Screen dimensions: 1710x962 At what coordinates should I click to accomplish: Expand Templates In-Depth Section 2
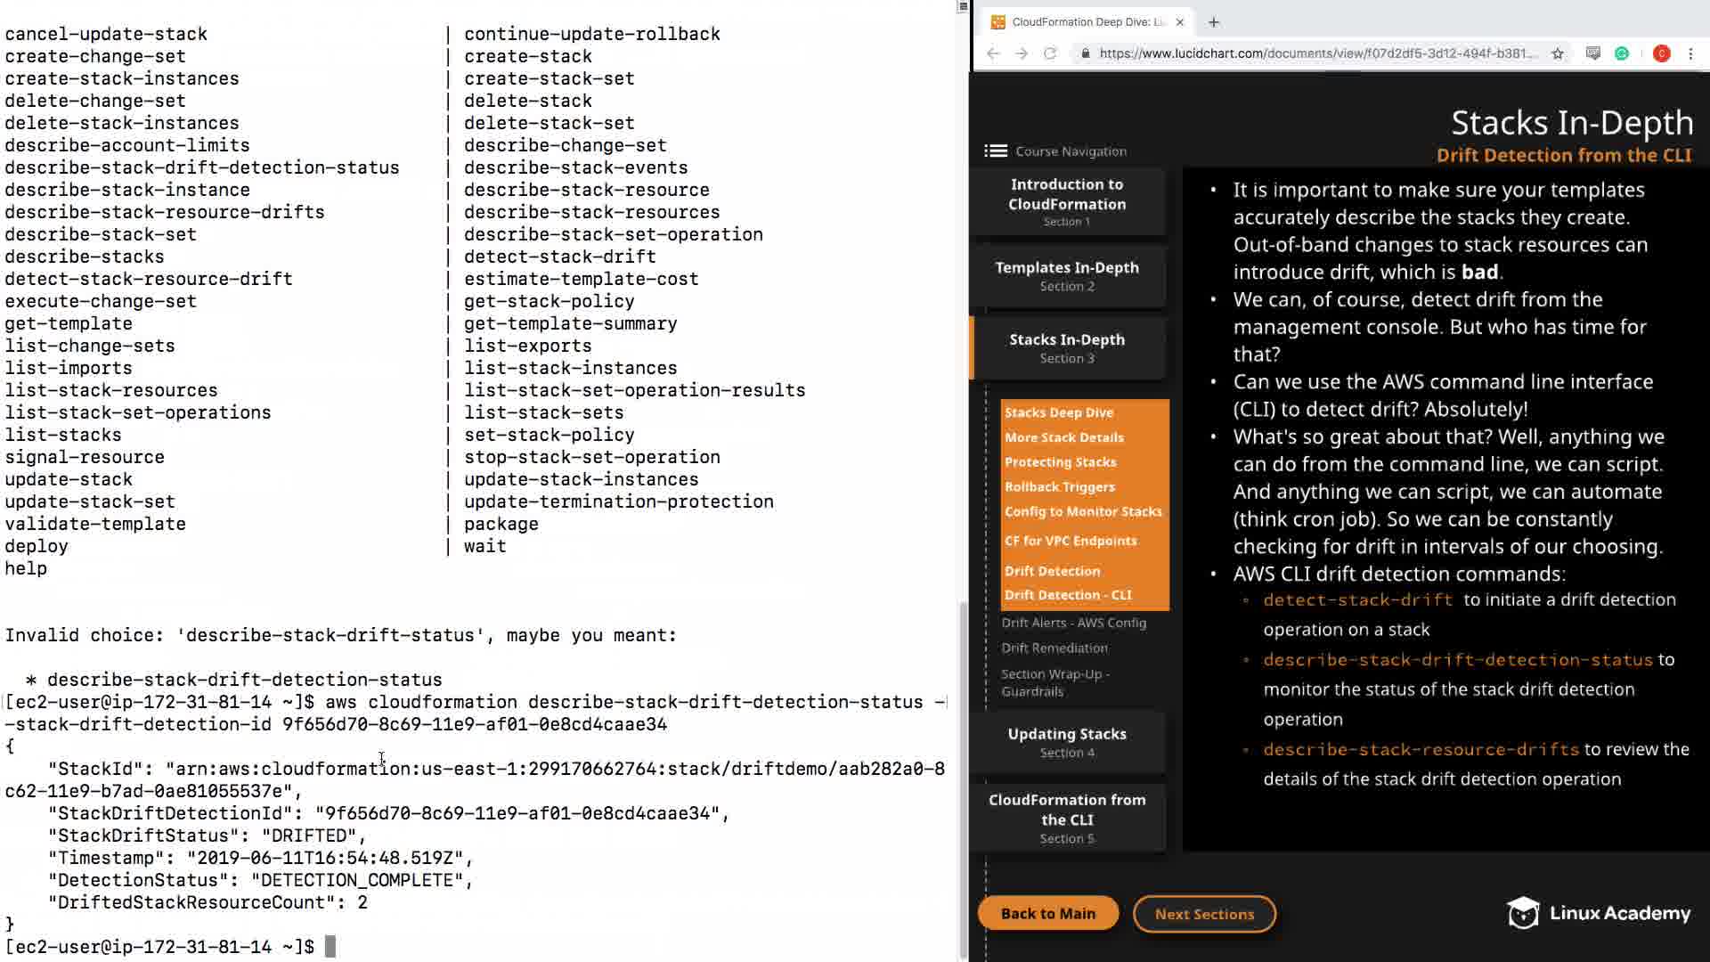[x=1067, y=276]
